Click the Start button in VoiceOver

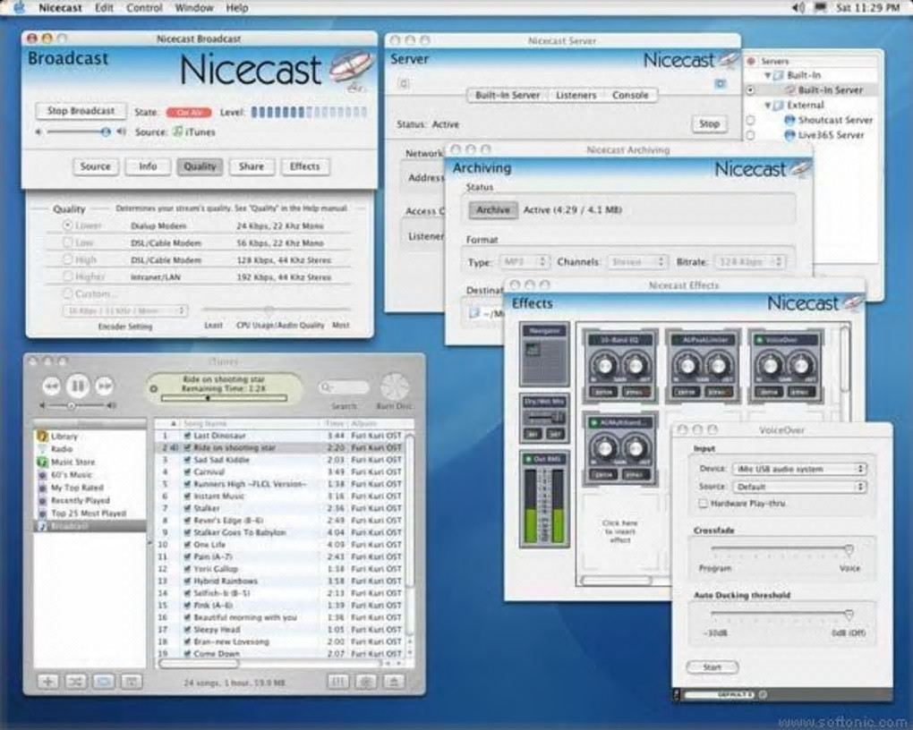coord(712,667)
